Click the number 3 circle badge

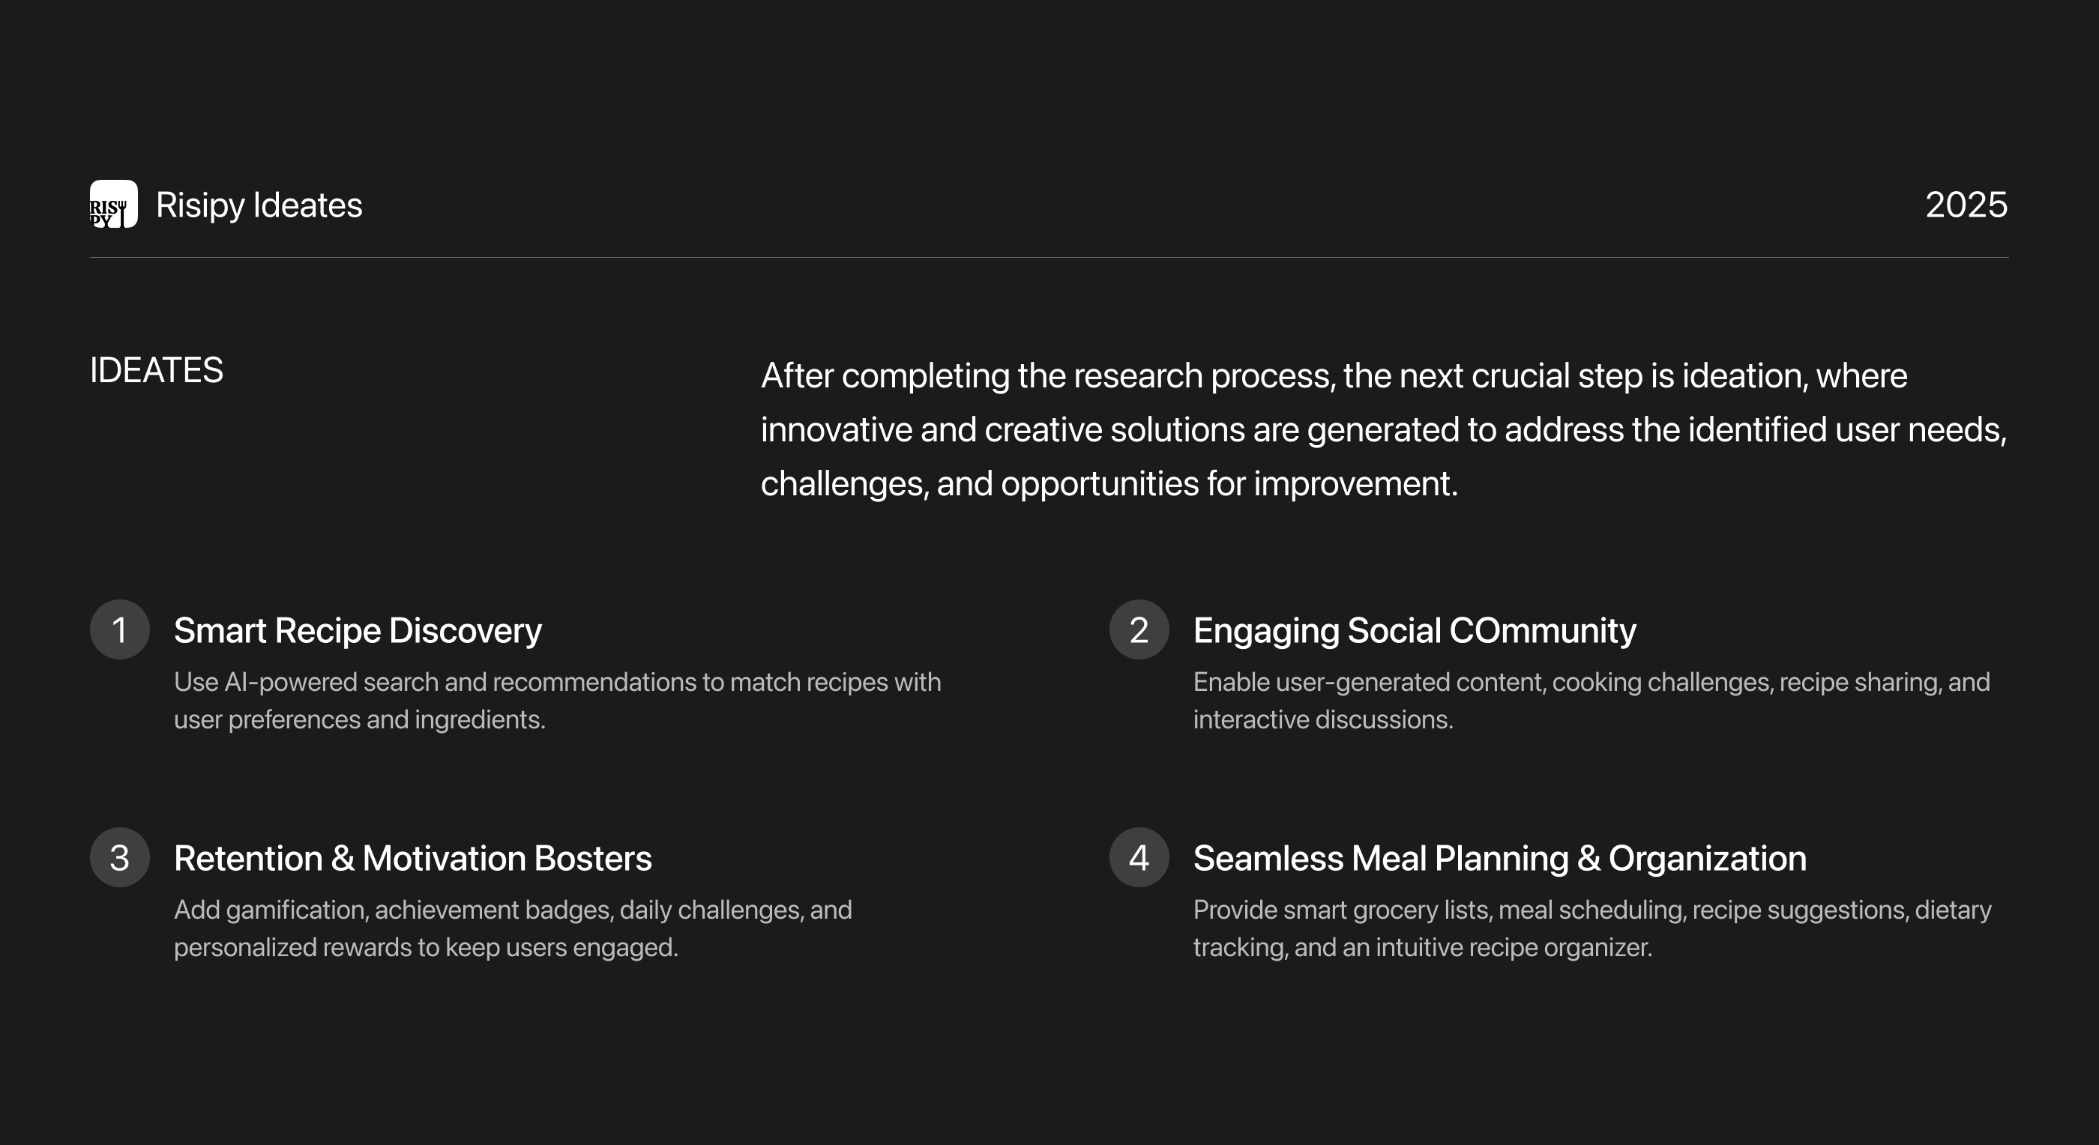click(120, 857)
